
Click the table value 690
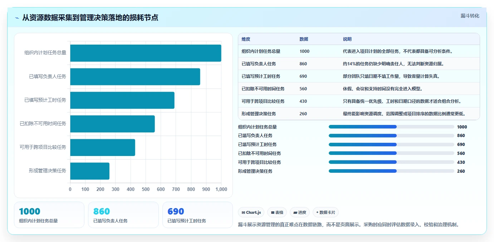[x=303, y=76]
